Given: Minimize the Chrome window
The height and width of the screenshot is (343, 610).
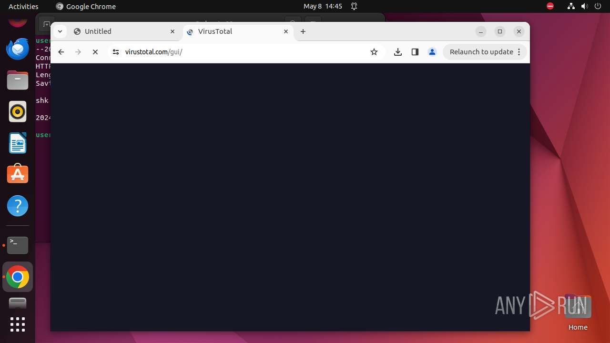Looking at the screenshot, I should pyautogui.click(x=481, y=31).
